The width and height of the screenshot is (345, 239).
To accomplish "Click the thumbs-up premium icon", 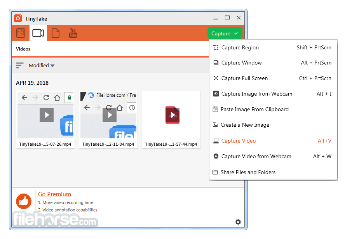I will [24, 201].
